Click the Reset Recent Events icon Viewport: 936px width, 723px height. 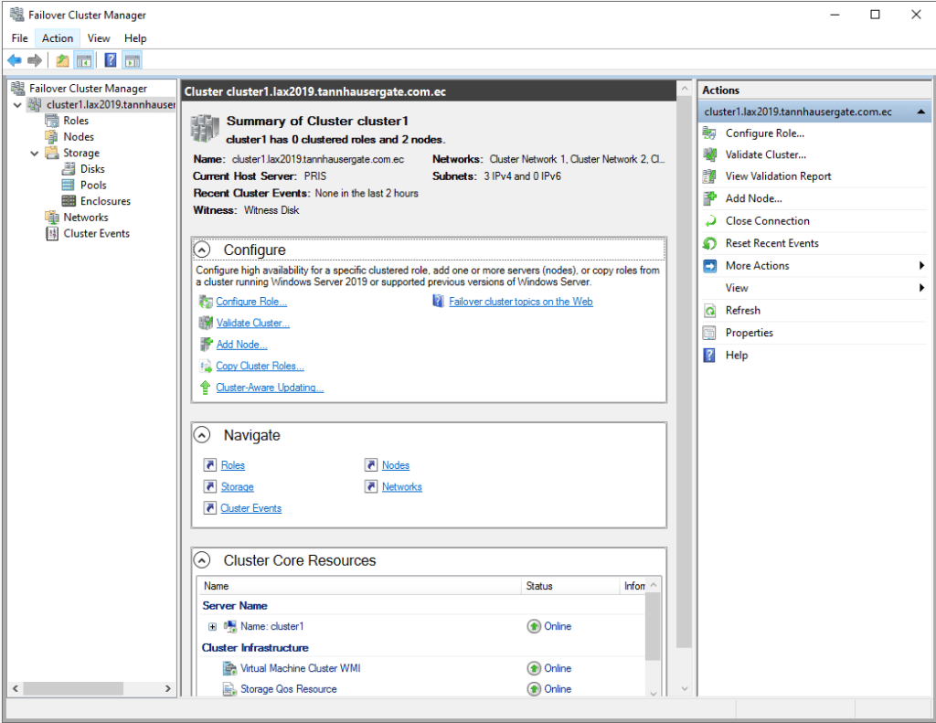click(x=709, y=243)
